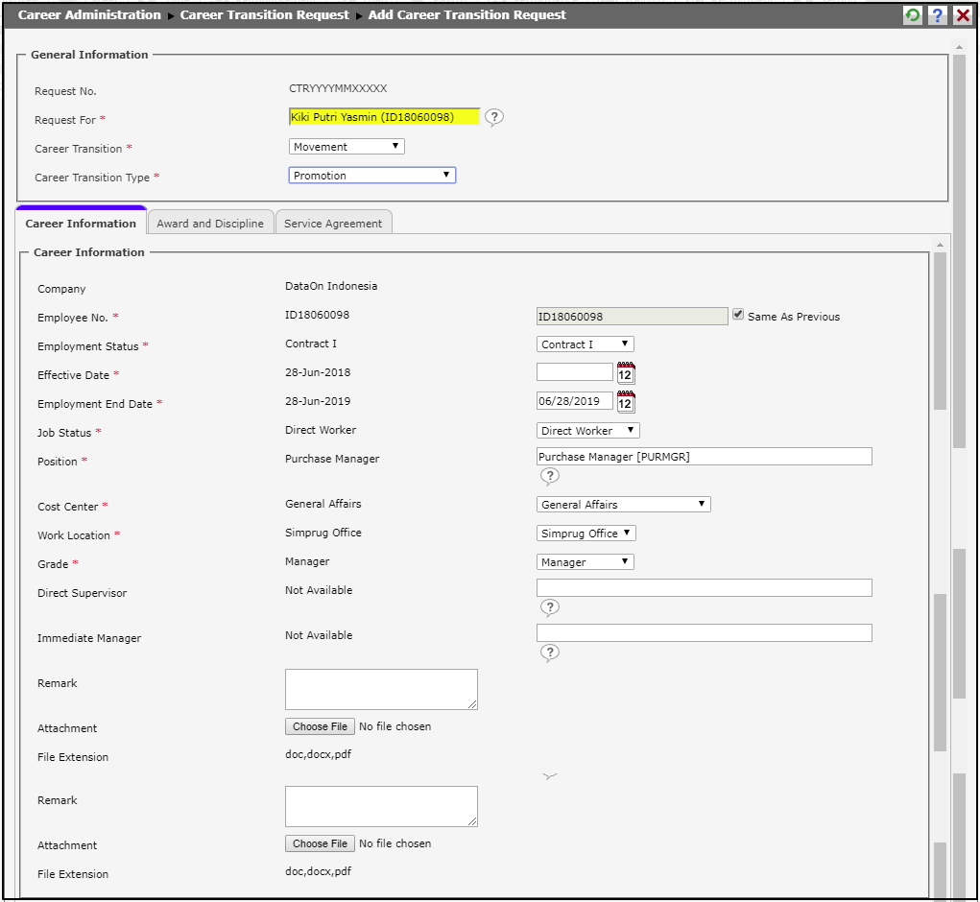Switch to the Service Agreement tab

click(333, 224)
